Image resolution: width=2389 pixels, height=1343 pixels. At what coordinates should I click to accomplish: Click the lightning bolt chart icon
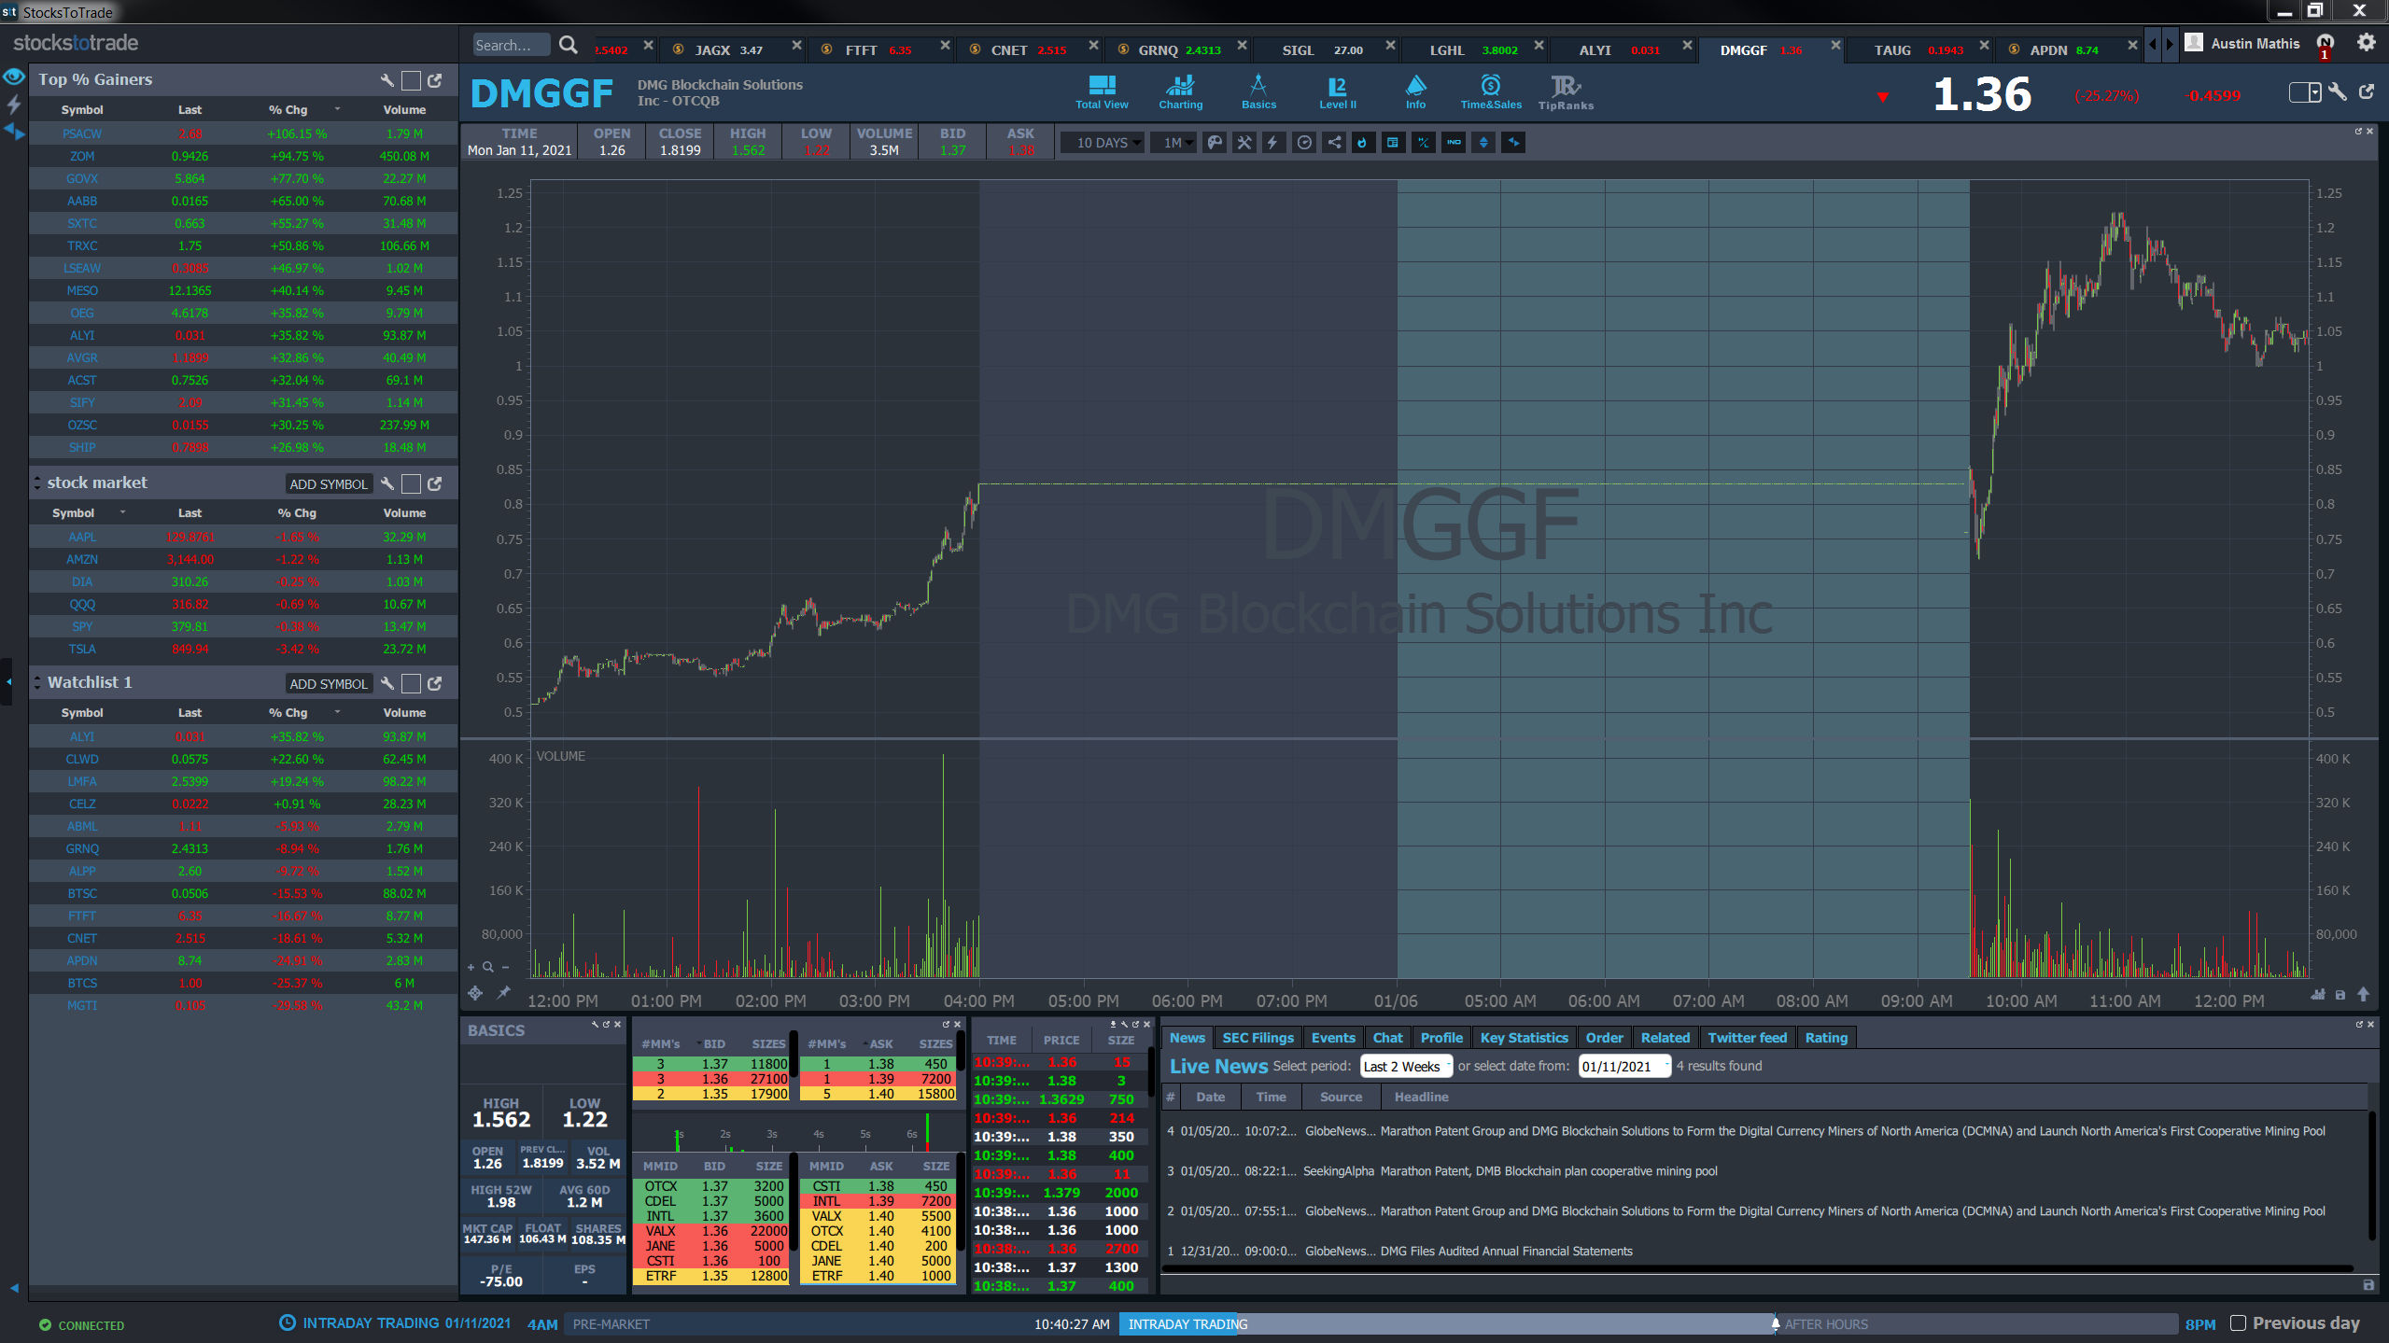[x=1273, y=143]
